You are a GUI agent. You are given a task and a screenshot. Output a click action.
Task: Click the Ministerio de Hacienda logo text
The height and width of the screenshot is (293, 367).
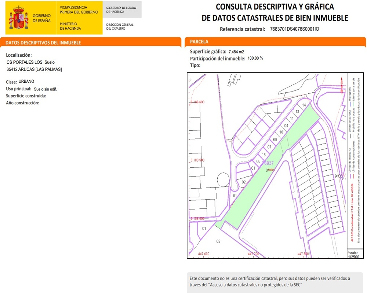tap(70, 26)
